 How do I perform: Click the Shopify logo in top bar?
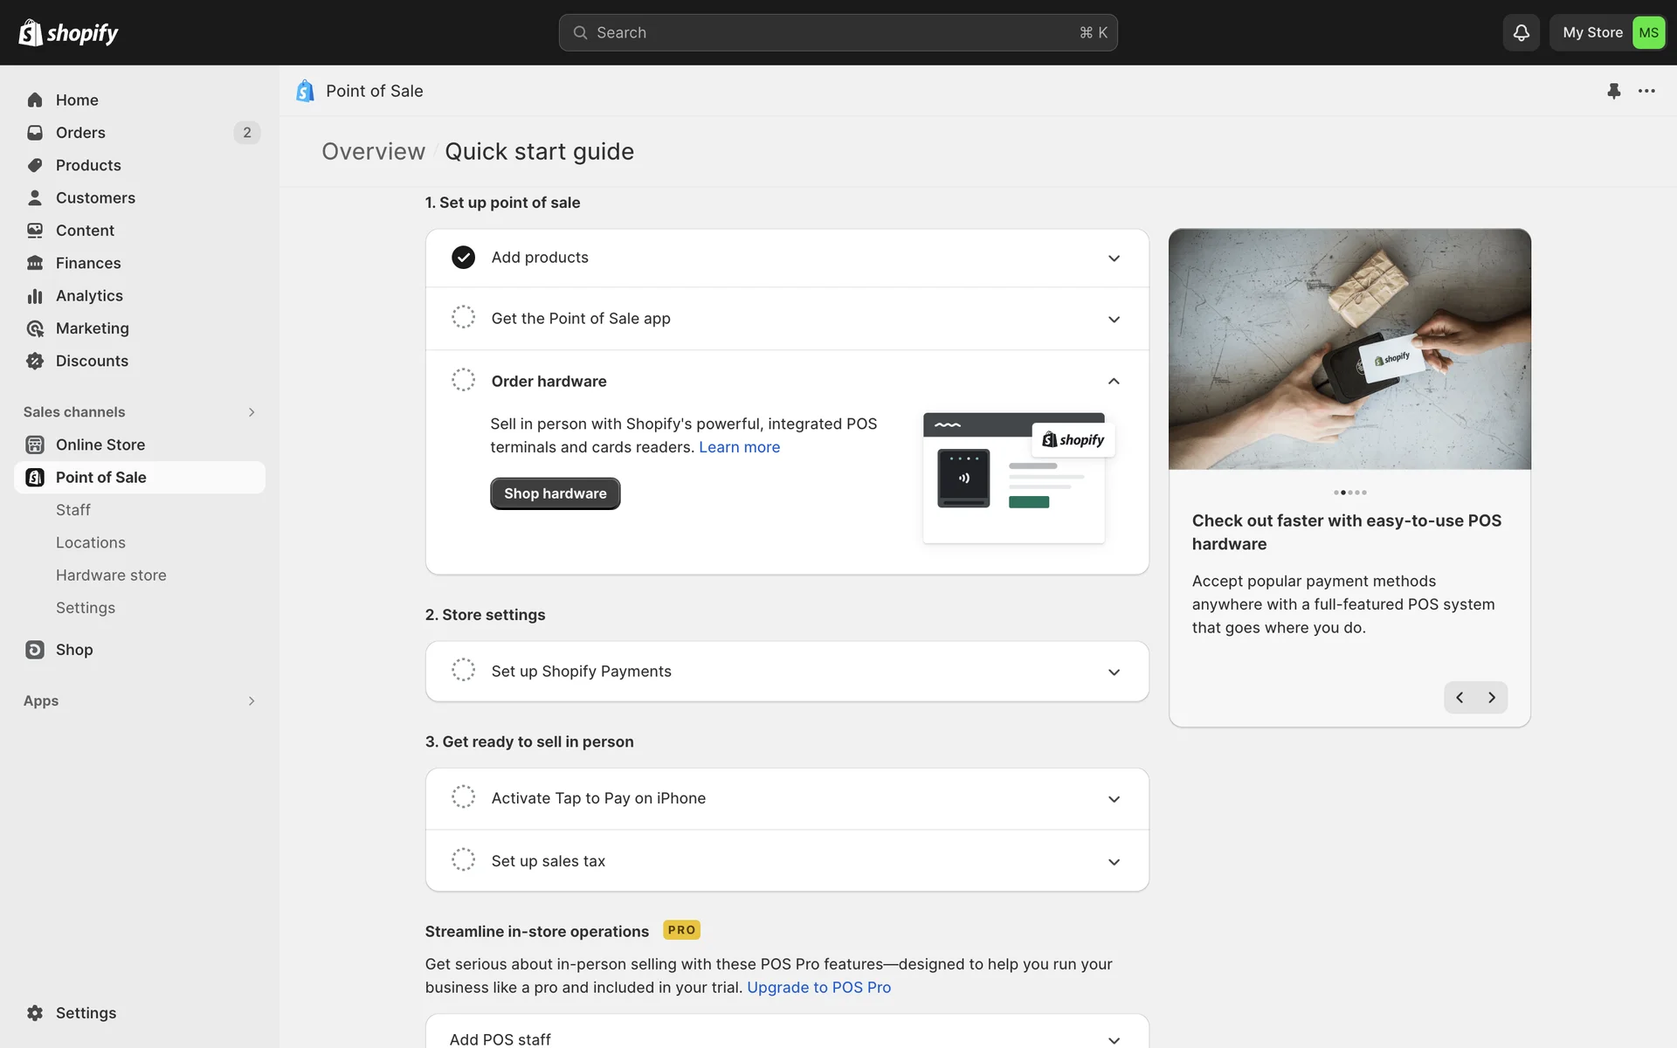click(x=68, y=32)
